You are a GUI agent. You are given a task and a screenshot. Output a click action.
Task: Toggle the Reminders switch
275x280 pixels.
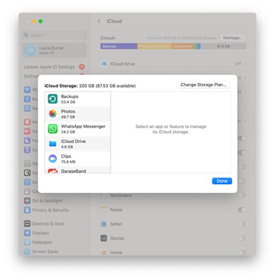point(242,195)
